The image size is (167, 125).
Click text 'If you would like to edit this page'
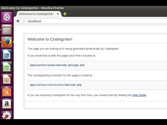[x=48, y=56]
